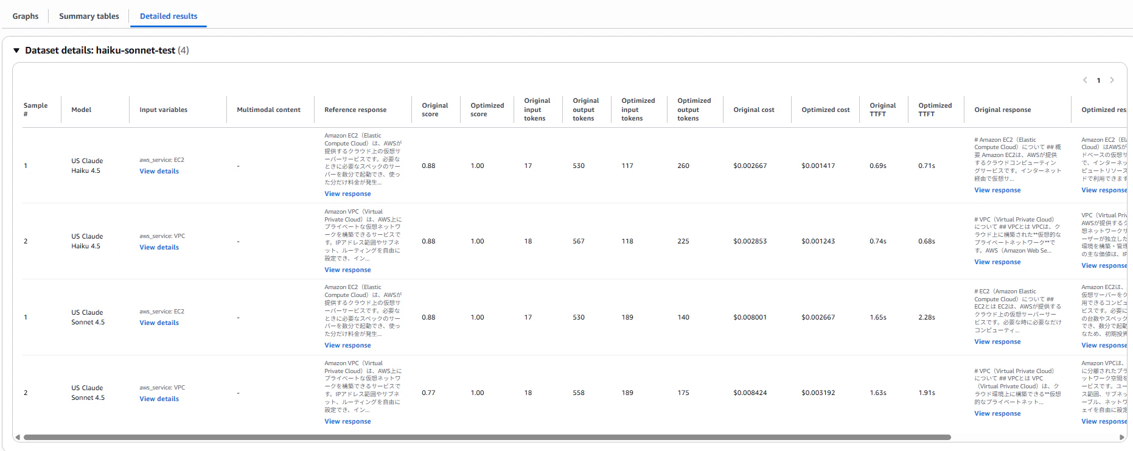Collapse the Dataset details haiku-sonnet-test section
Screen dimensions: 1133x451
16,51
